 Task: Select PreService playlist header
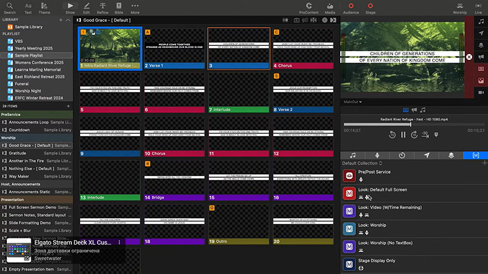pyautogui.click(x=37, y=114)
